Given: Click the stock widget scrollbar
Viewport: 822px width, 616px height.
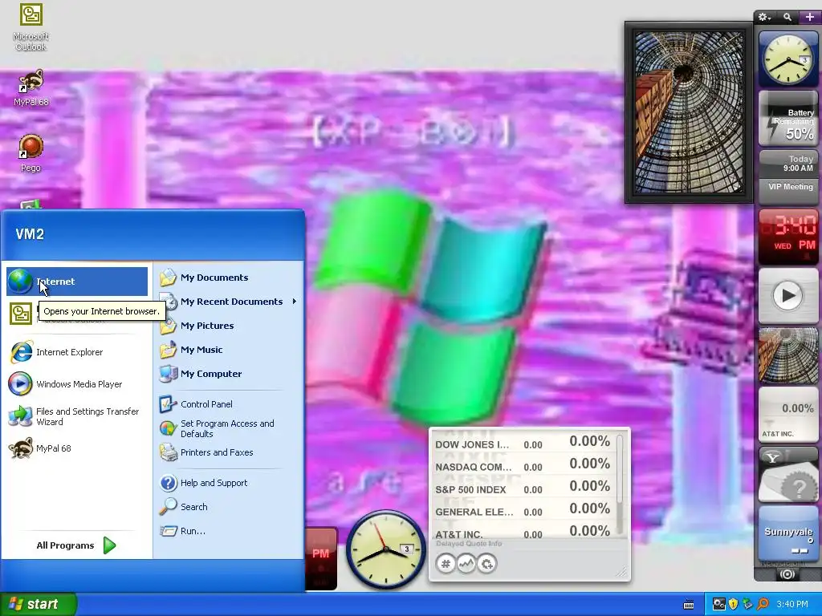Looking at the screenshot, I should pyautogui.click(x=620, y=484).
